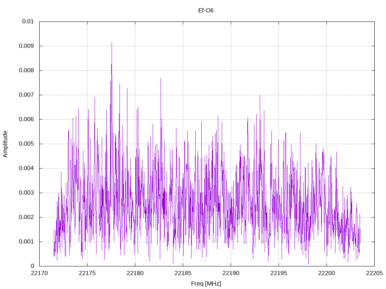
Task: Click the 0.003 y-axis tick label
Action: point(26,193)
